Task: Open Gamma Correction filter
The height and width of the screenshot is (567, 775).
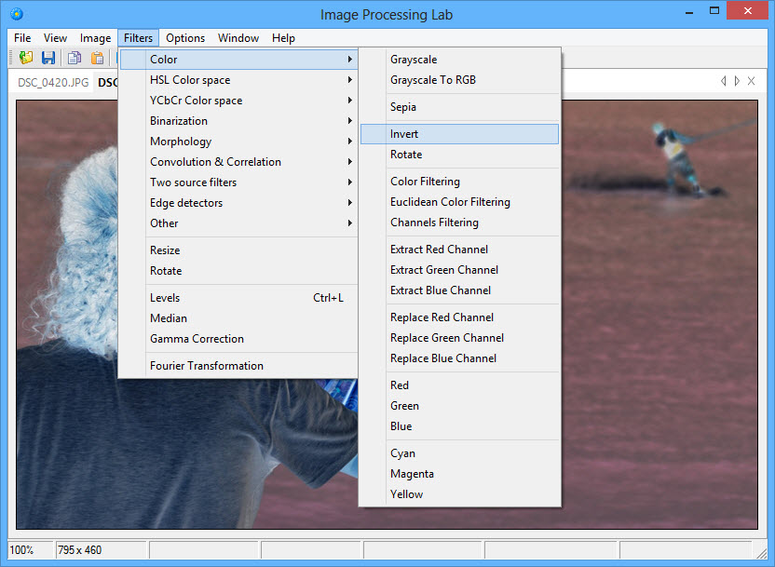Action: click(x=238, y=339)
